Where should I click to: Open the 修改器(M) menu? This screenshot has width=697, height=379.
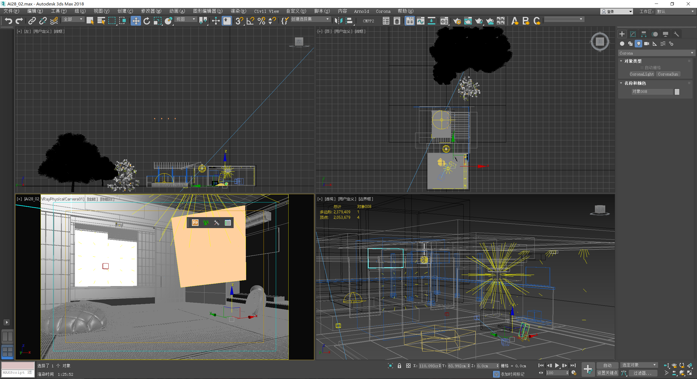tap(151, 11)
